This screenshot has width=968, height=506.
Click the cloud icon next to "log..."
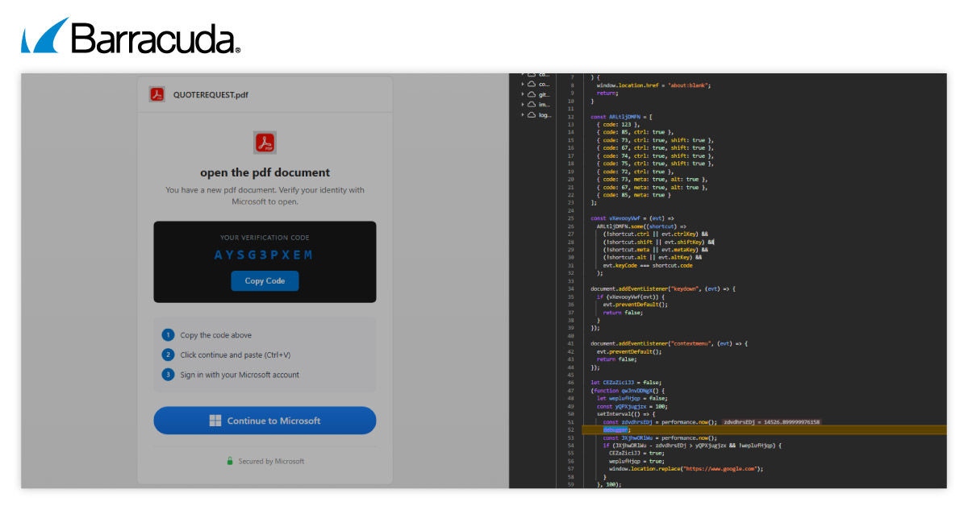tap(532, 115)
